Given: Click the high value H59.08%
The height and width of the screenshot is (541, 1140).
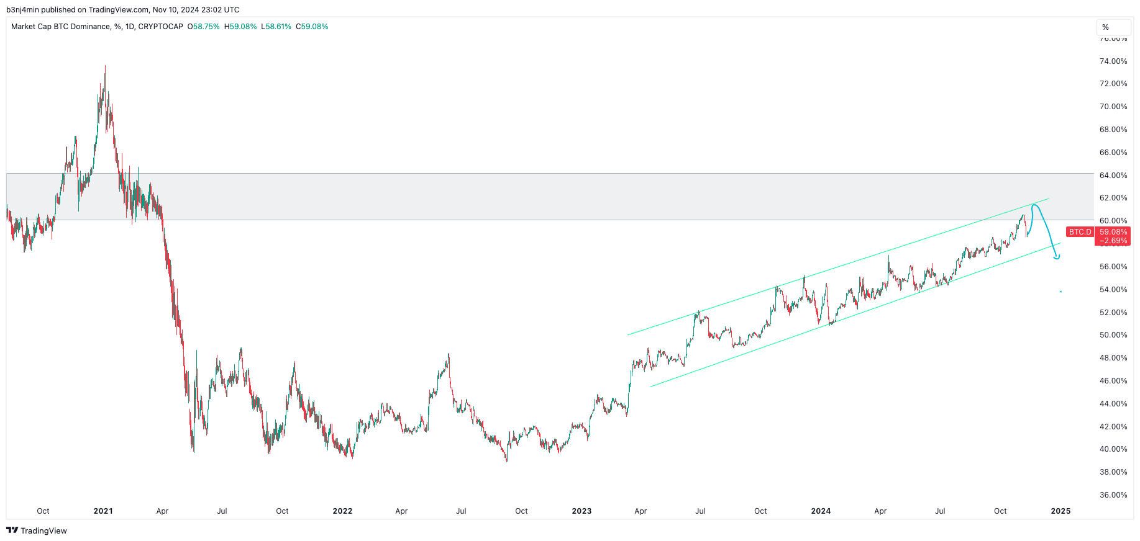Looking at the screenshot, I should coord(240,27).
